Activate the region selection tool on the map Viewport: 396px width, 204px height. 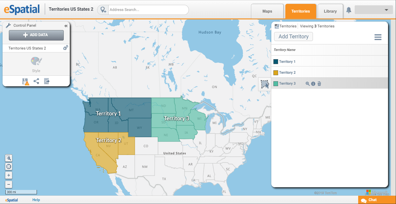[x=265, y=84]
